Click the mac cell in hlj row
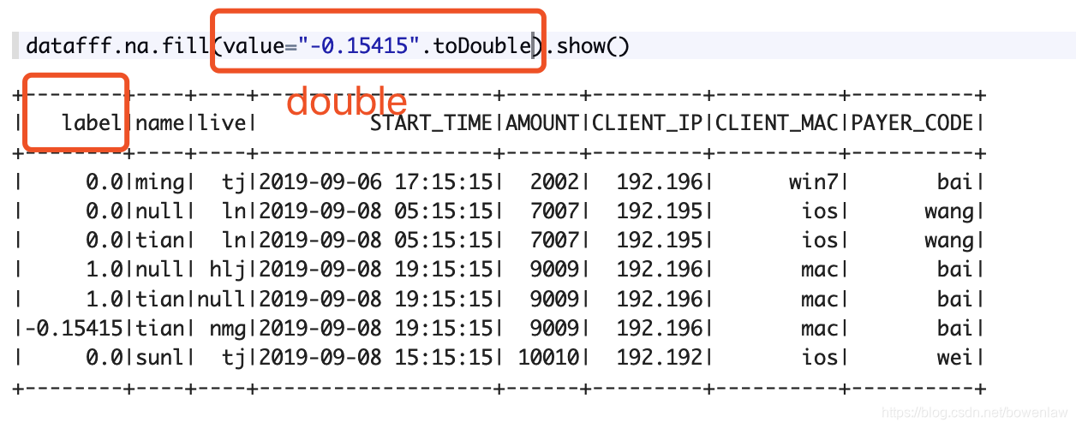Image resolution: width=1076 pixels, height=428 pixels. coord(820,270)
